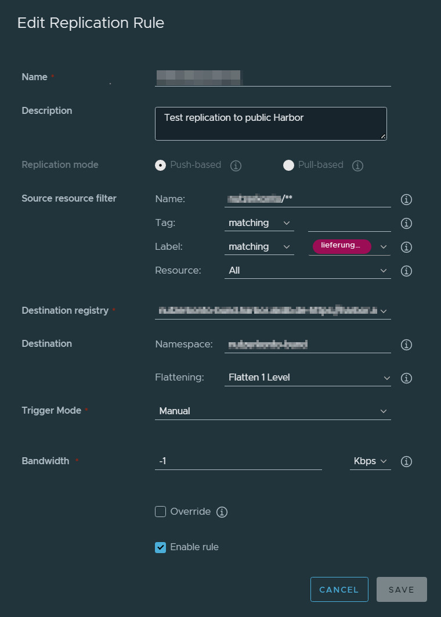Enable the Override checkbox

tap(160, 512)
